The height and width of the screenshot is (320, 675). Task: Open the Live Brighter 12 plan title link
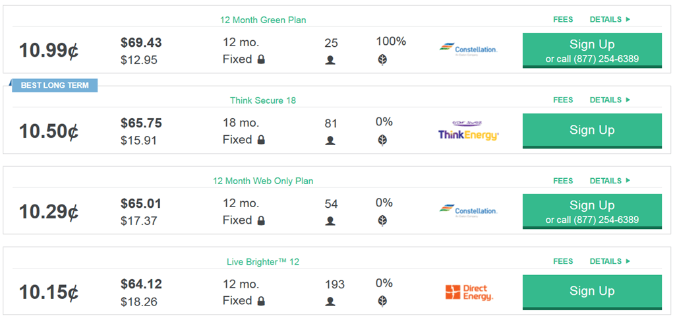pyautogui.click(x=263, y=262)
